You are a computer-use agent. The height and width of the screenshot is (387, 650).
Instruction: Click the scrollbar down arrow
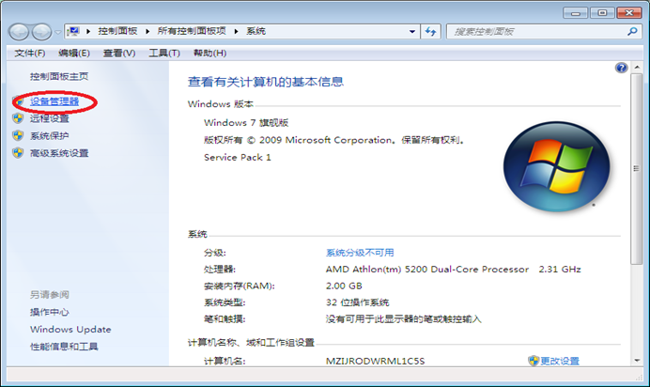[x=637, y=361]
